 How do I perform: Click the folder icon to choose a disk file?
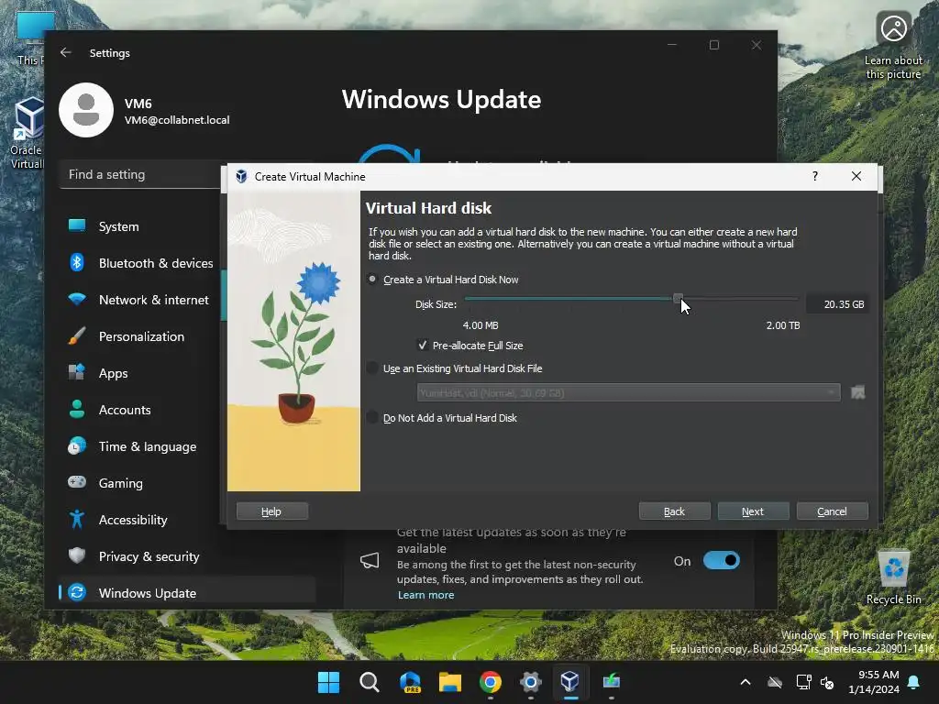[x=857, y=392]
